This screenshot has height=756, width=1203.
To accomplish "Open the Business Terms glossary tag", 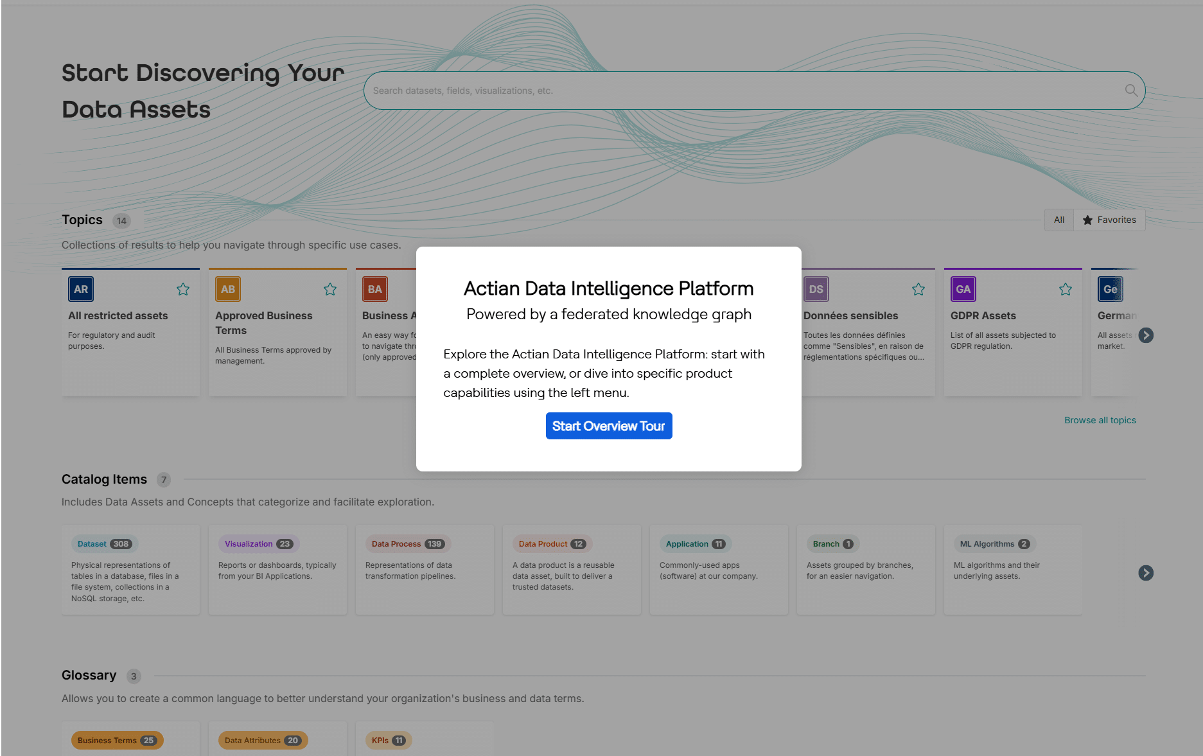I will 117,741.
